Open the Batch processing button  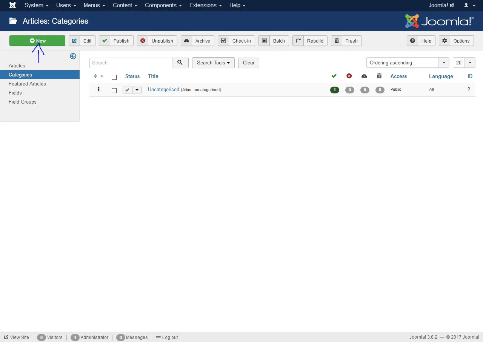point(274,41)
